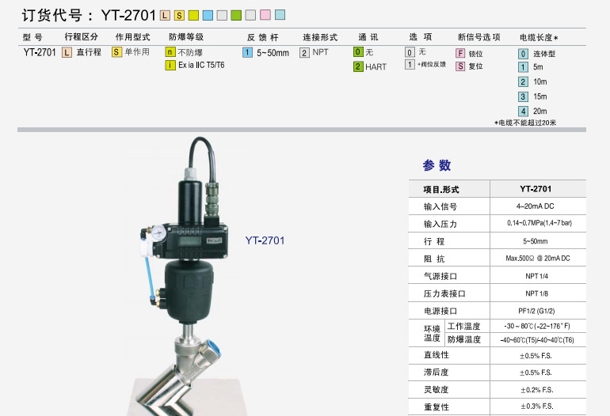Screen dimensions: 610x416
Task: Choose option 1 for 阀位反馈
Action: (410, 65)
